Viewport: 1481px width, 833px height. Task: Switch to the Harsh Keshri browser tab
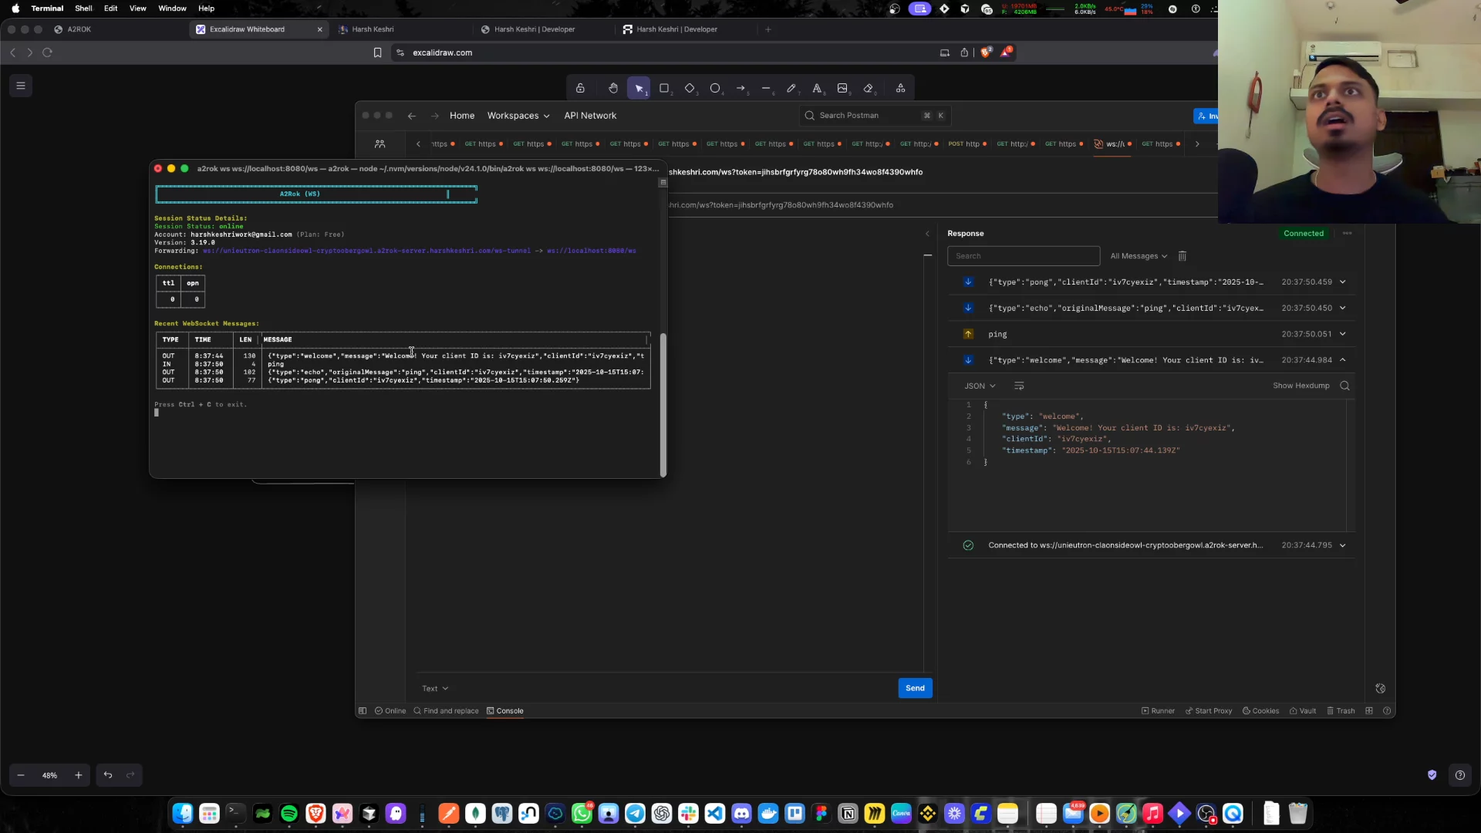[373, 29]
